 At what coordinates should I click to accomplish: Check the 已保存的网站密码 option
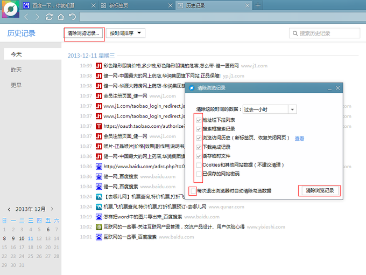point(199,174)
